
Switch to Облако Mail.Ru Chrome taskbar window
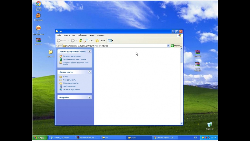166,138
